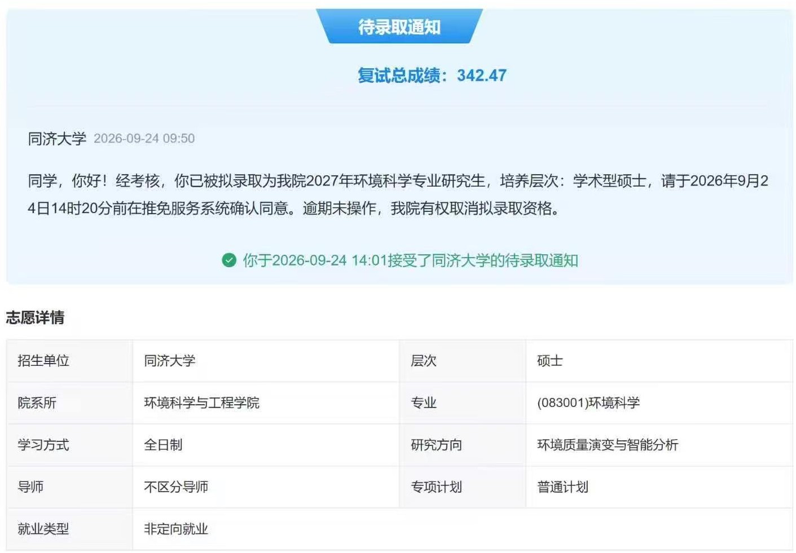
Task: Click the 导师 label cell
Action: (x=69, y=487)
